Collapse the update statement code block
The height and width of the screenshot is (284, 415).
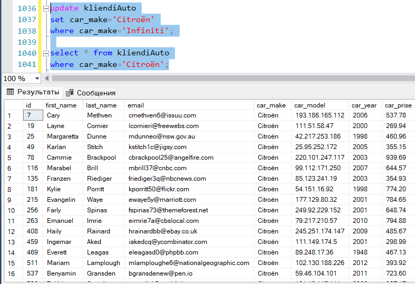(x=46, y=9)
